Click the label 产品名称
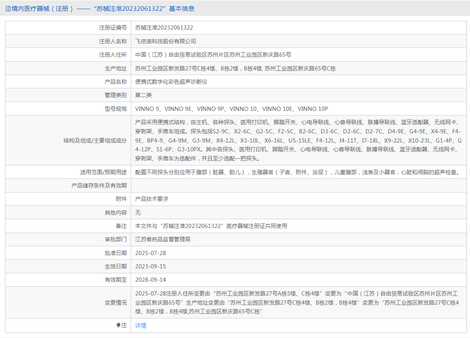Image resolution: width=470 pixels, height=338 pixels. click(x=116, y=82)
